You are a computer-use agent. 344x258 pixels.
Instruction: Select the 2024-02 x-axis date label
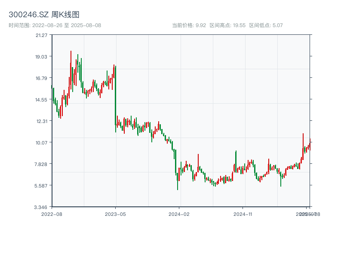[x=179, y=214]
